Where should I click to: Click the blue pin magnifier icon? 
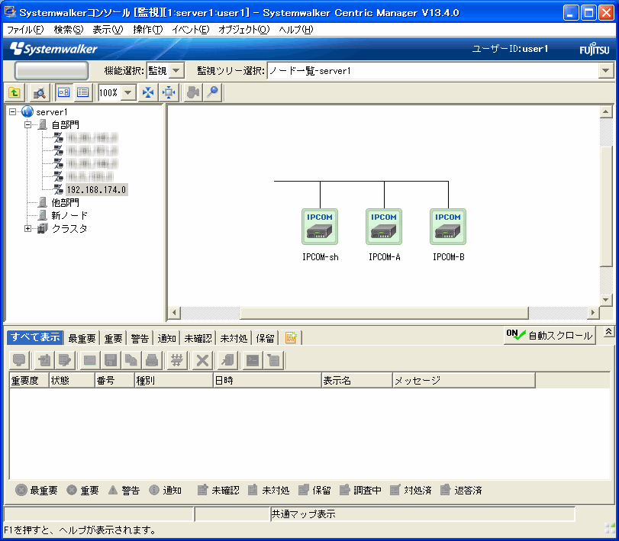click(213, 92)
